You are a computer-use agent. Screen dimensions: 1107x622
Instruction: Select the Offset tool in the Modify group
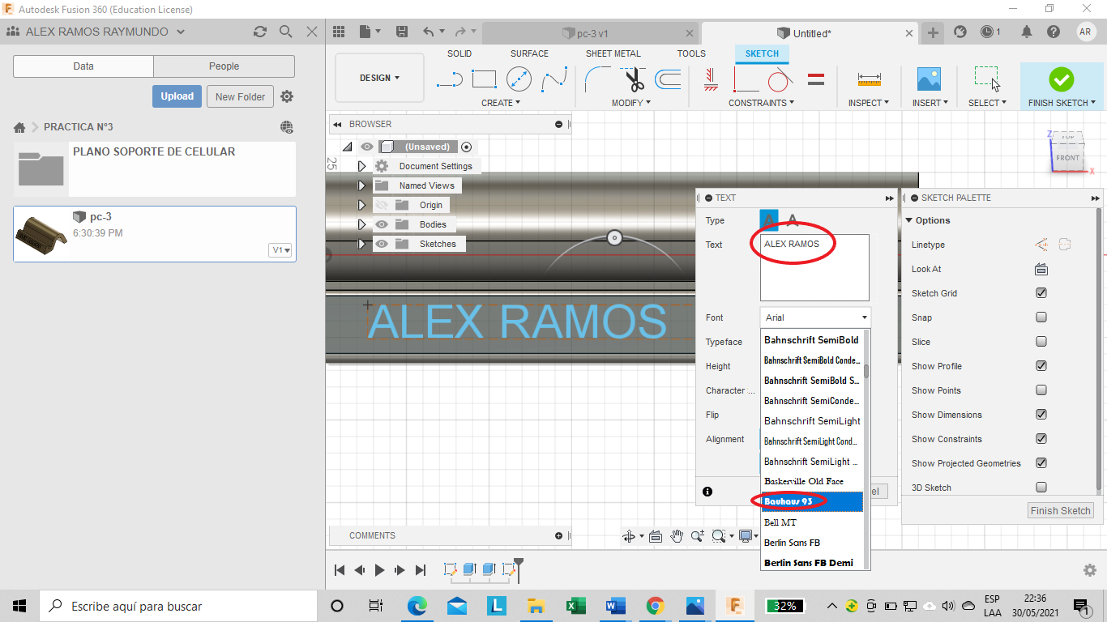click(x=668, y=79)
